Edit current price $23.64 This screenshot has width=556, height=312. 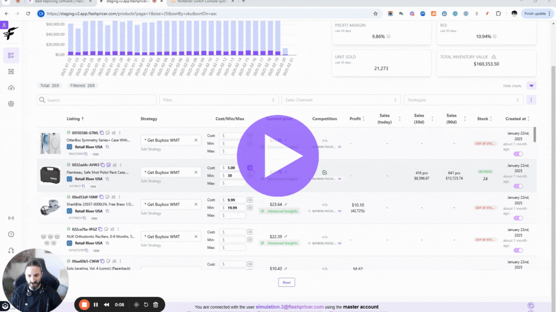(286, 205)
